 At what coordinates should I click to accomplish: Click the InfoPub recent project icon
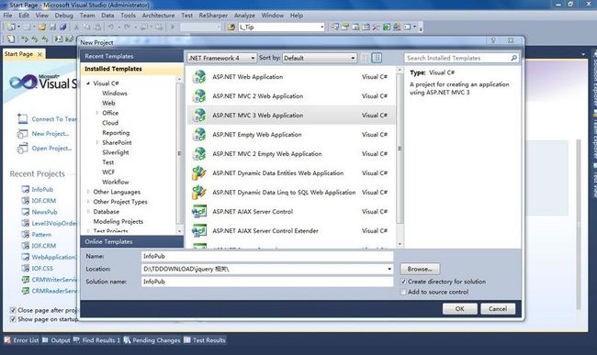[25, 189]
